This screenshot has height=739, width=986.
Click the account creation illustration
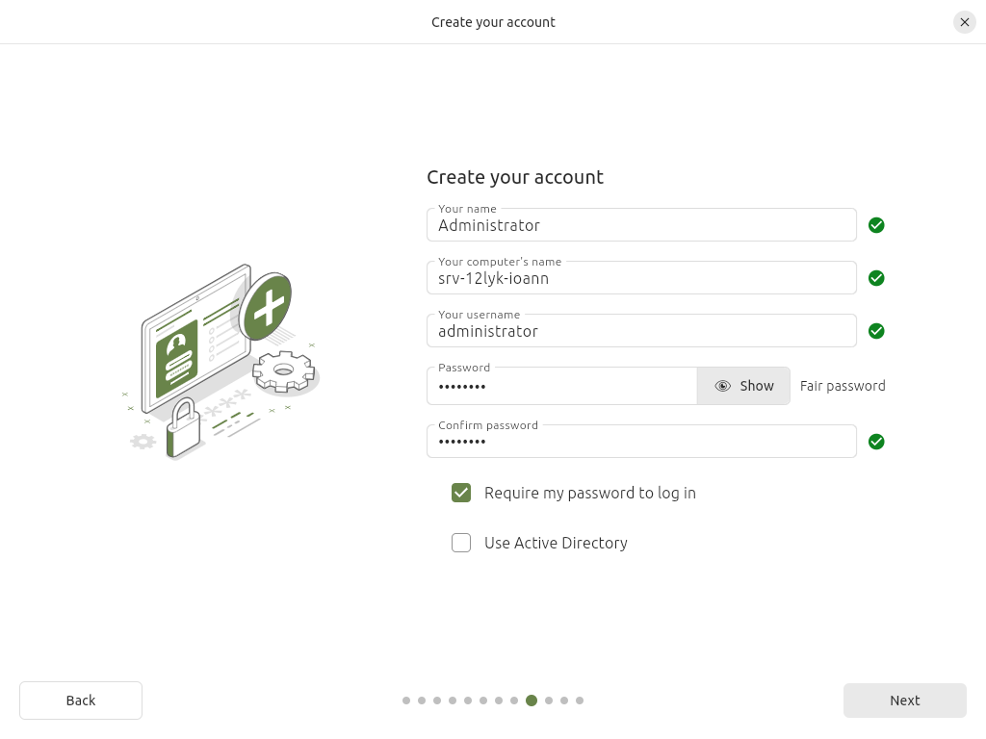223,363
